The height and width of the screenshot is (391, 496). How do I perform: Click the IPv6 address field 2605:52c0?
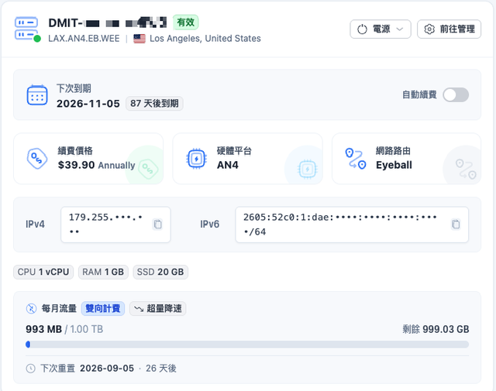352,225
